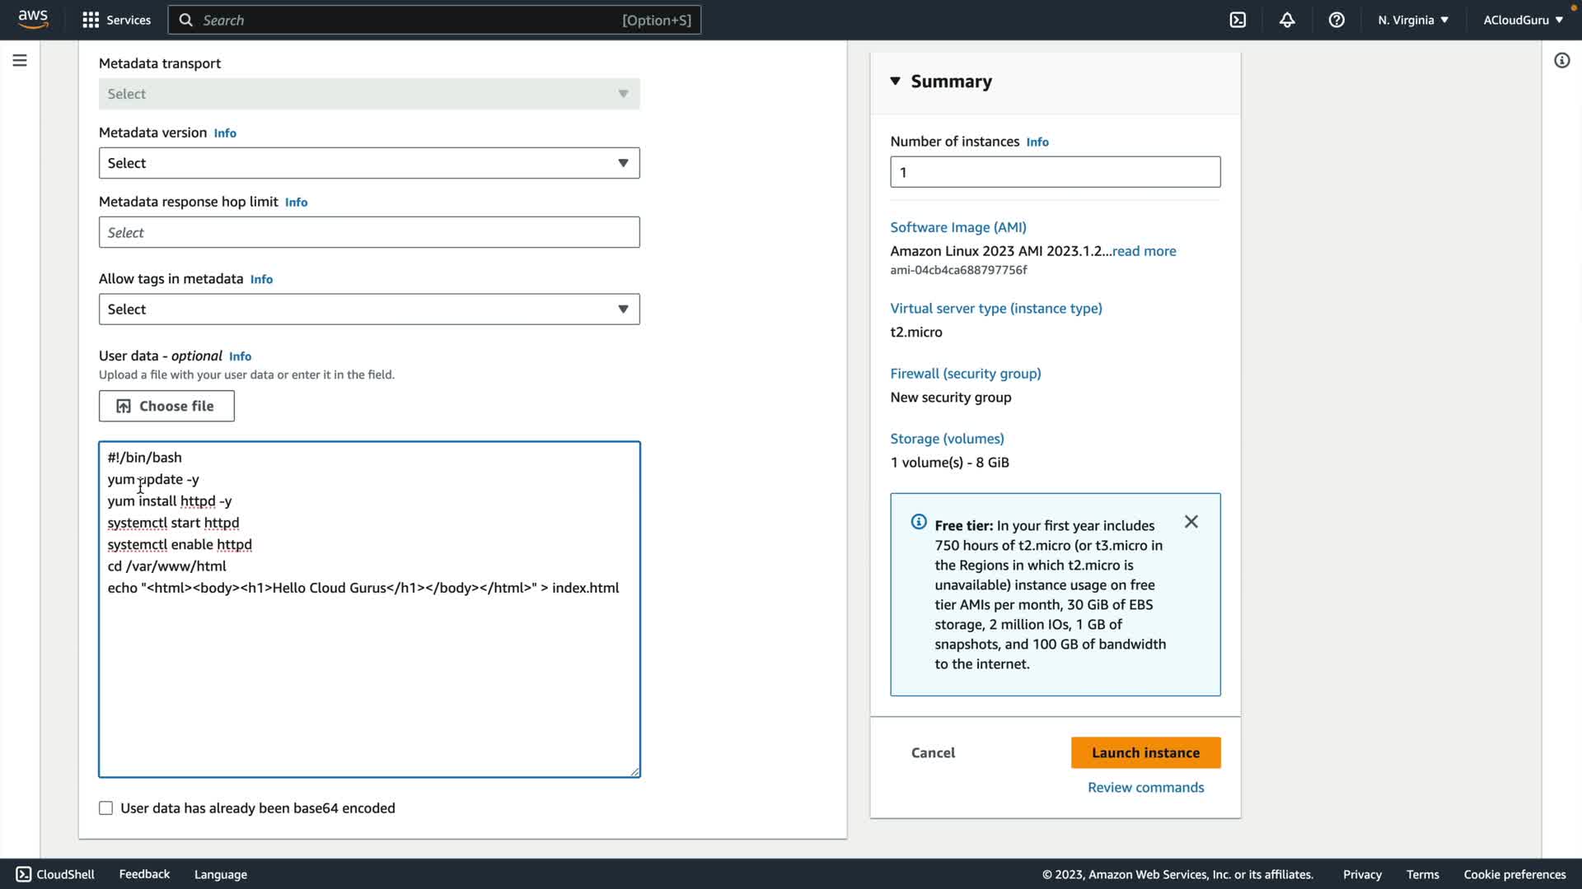Open the ACloudGuru account menu
The height and width of the screenshot is (889, 1582).
point(1523,20)
